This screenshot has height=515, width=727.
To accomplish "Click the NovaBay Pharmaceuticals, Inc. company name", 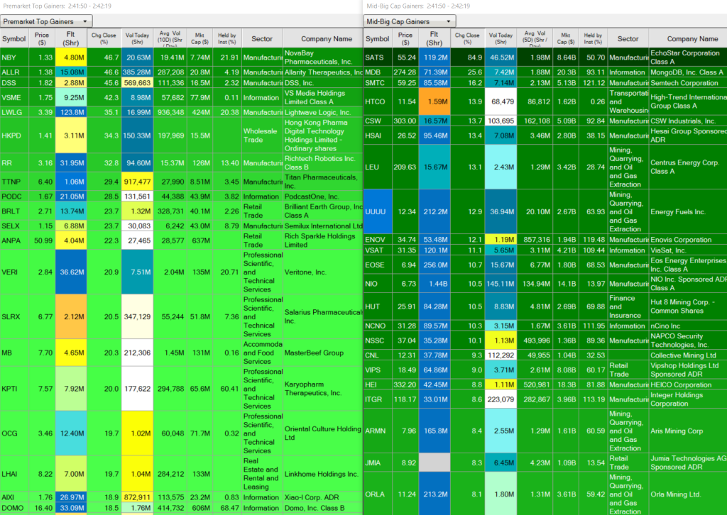I will [318, 57].
